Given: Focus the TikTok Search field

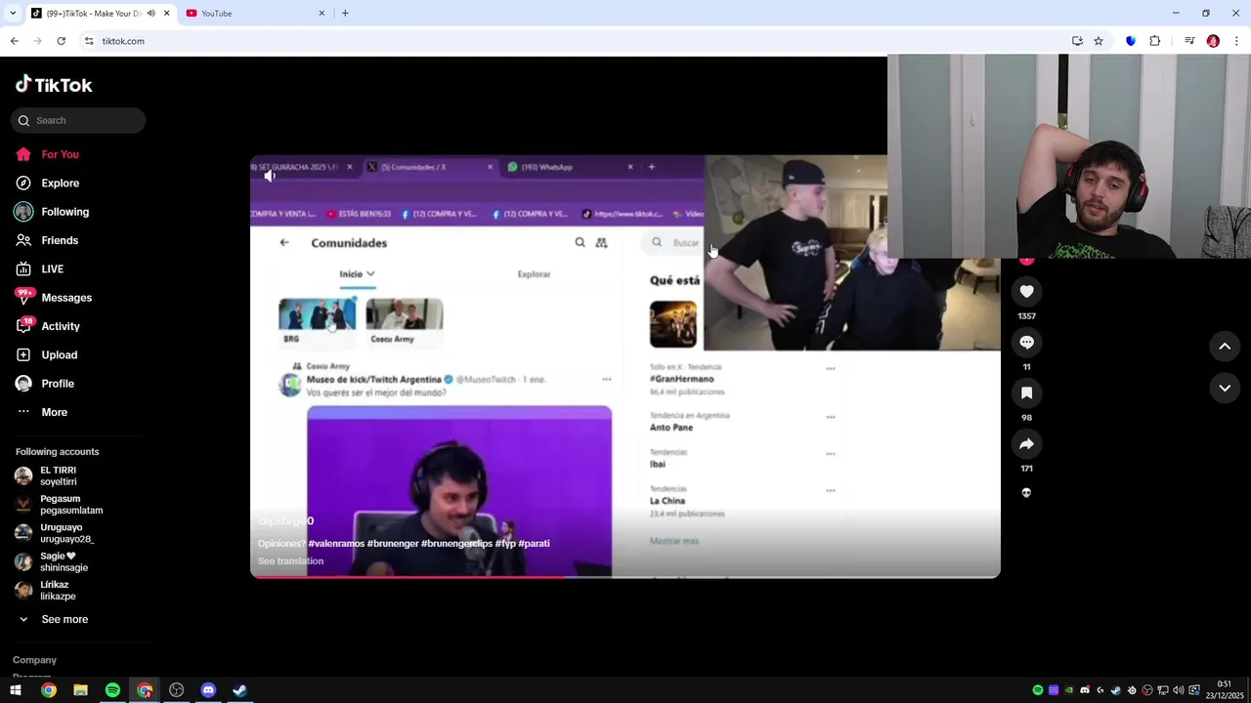Looking at the screenshot, I should coord(79,120).
